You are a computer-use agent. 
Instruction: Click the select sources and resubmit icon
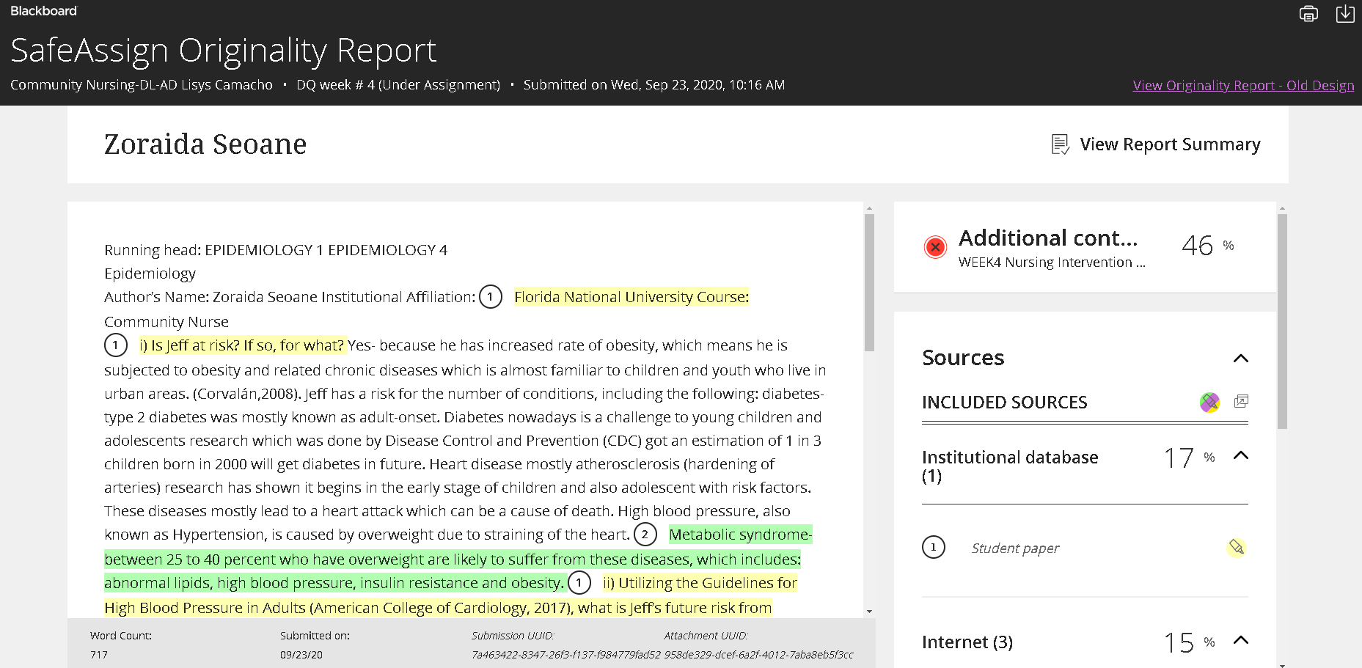click(x=1241, y=401)
